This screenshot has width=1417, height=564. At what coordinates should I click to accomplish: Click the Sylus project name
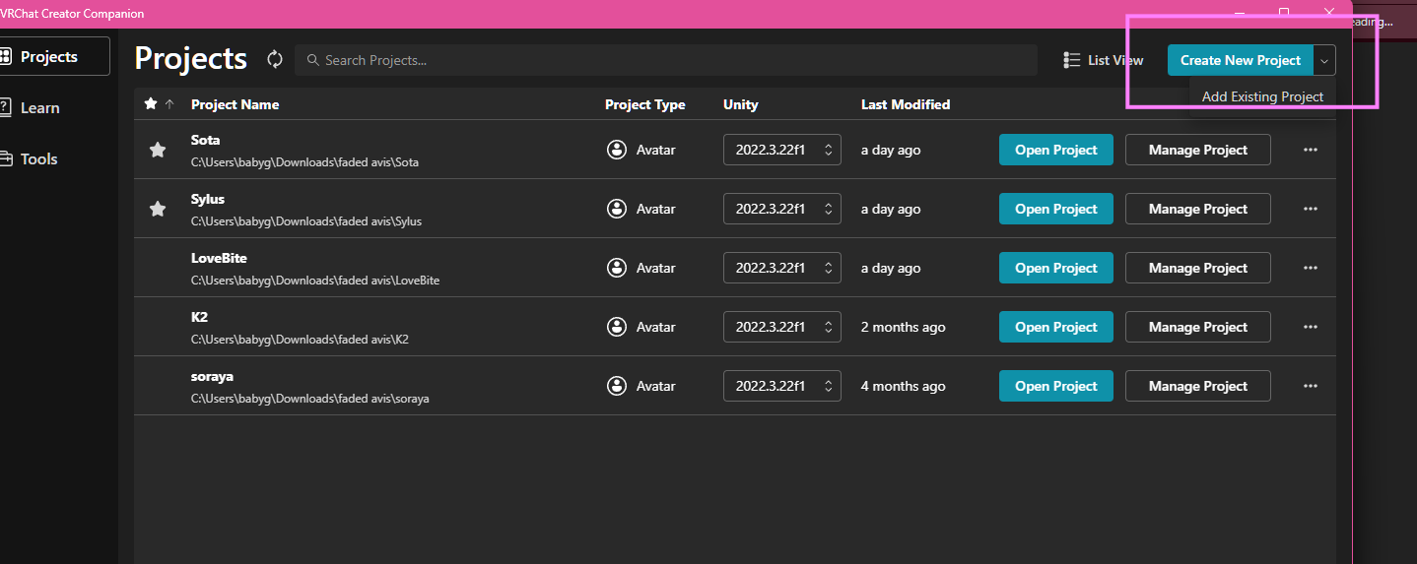pyautogui.click(x=208, y=200)
